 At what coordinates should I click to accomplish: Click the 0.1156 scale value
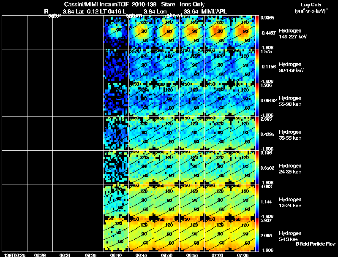(268, 67)
